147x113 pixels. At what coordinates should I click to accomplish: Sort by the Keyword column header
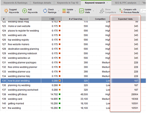click(24, 19)
